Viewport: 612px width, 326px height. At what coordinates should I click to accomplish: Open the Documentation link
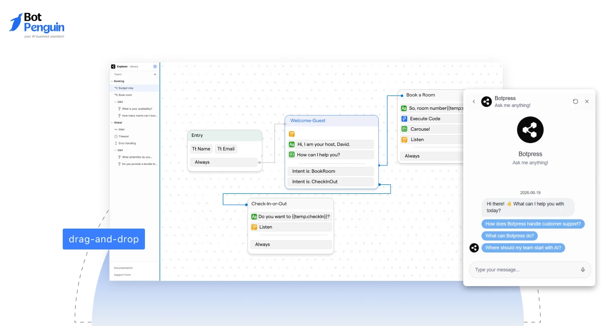click(123, 268)
